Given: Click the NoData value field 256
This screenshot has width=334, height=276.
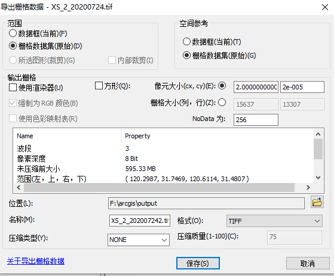Looking at the screenshot, I should [256, 120].
